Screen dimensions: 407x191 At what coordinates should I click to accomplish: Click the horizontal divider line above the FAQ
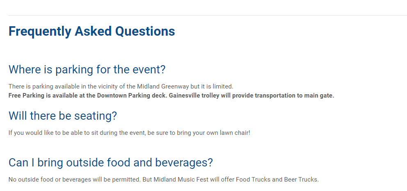208,15
